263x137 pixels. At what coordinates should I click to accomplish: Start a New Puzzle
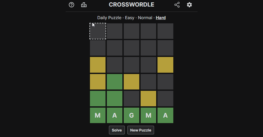[x=141, y=130]
